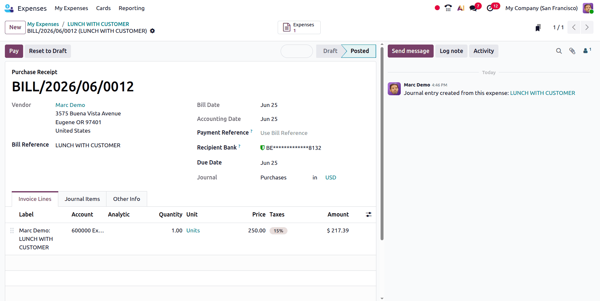Click the Quantity column header
Viewport: 600px width, 301px height.
pyautogui.click(x=171, y=215)
